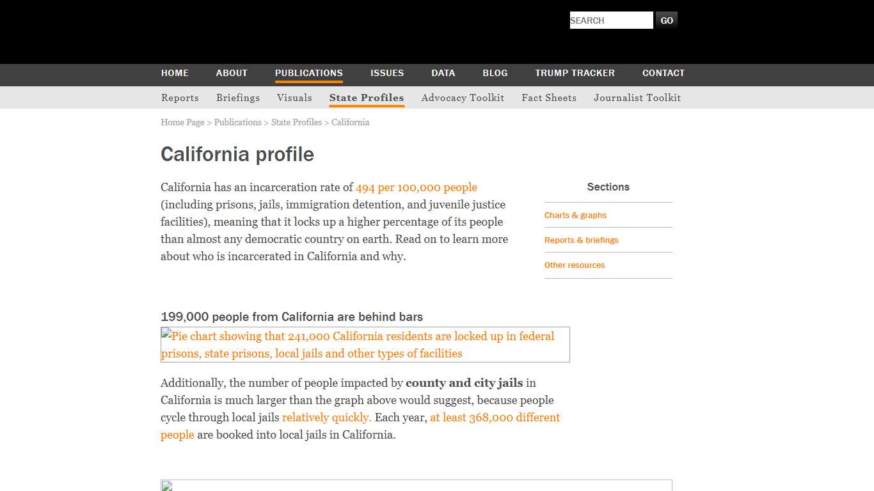Open the at least 368,000 different people link
Viewport: 874px width, 491px height.
[494, 417]
